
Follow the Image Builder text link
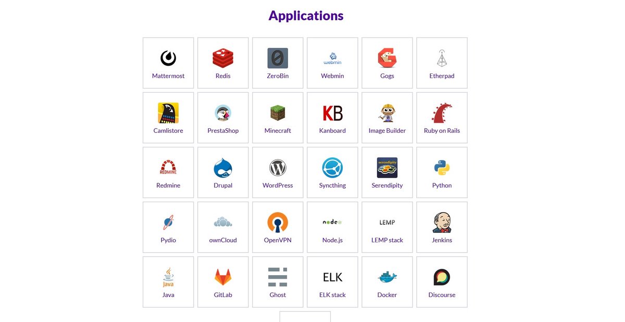pyautogui.click(x=387, y=131)
